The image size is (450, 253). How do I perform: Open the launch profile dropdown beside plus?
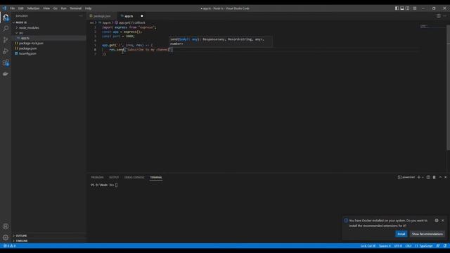tap(423, 177)
